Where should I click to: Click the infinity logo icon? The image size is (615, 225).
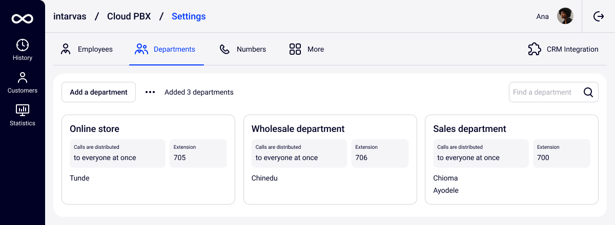click(x=23, y=19)
